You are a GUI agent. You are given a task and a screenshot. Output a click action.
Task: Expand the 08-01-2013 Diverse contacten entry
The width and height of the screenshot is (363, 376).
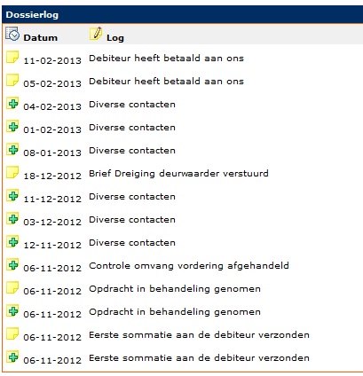(x=12, y=149)
